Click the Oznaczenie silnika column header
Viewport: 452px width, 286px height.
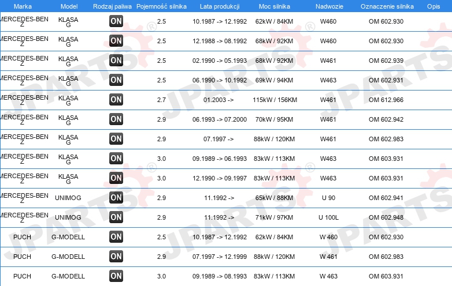pos(387,6)
